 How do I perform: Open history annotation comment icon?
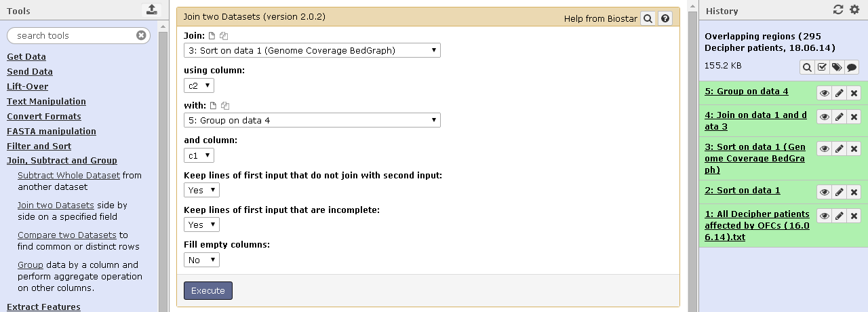(x=852, y=67)
